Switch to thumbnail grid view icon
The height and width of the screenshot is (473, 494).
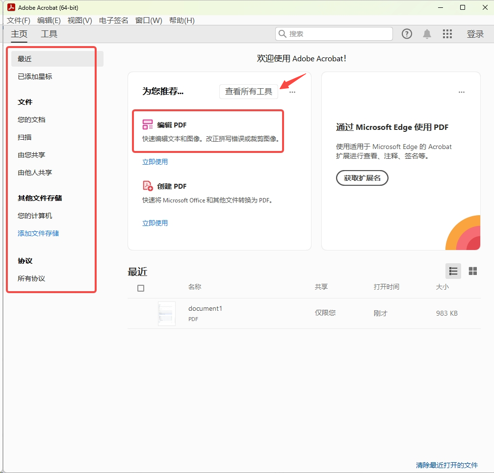coord(472,271)
